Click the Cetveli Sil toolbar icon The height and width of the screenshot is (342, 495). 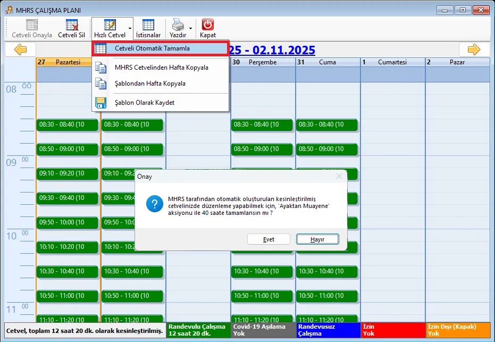72,24
